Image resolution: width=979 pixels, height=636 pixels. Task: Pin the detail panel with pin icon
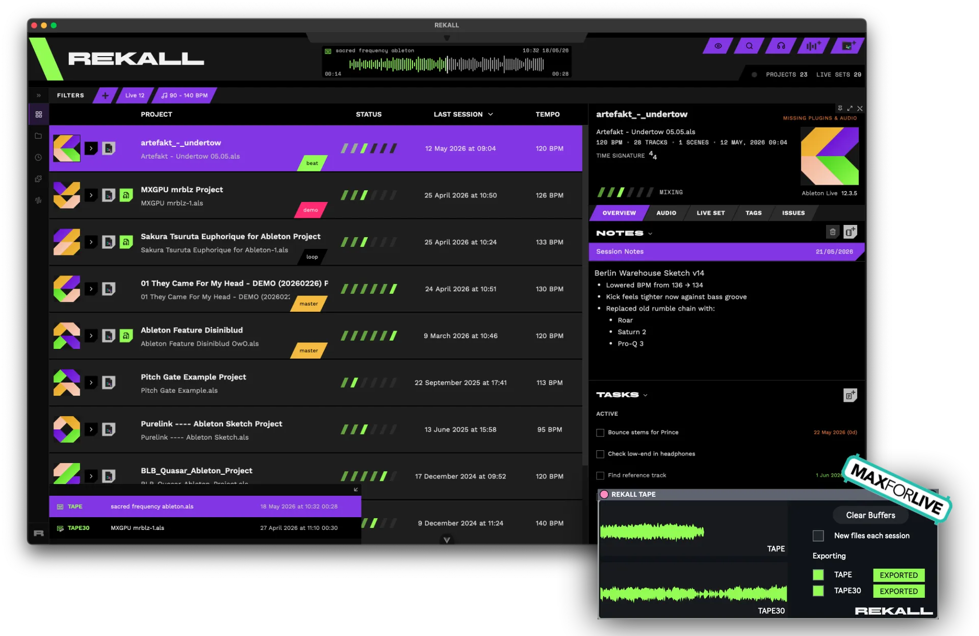point(839,108)
